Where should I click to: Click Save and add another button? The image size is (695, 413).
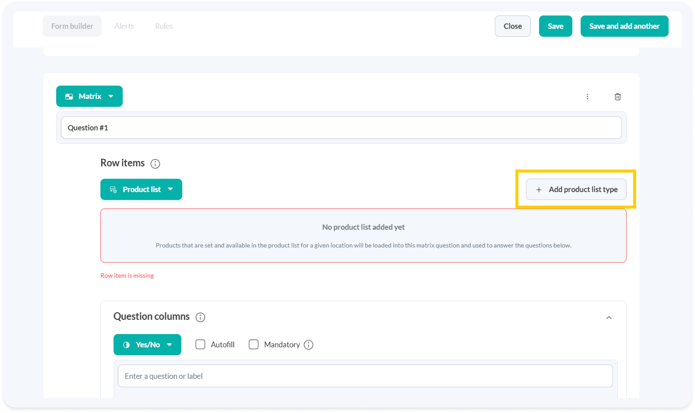(624, 26)
